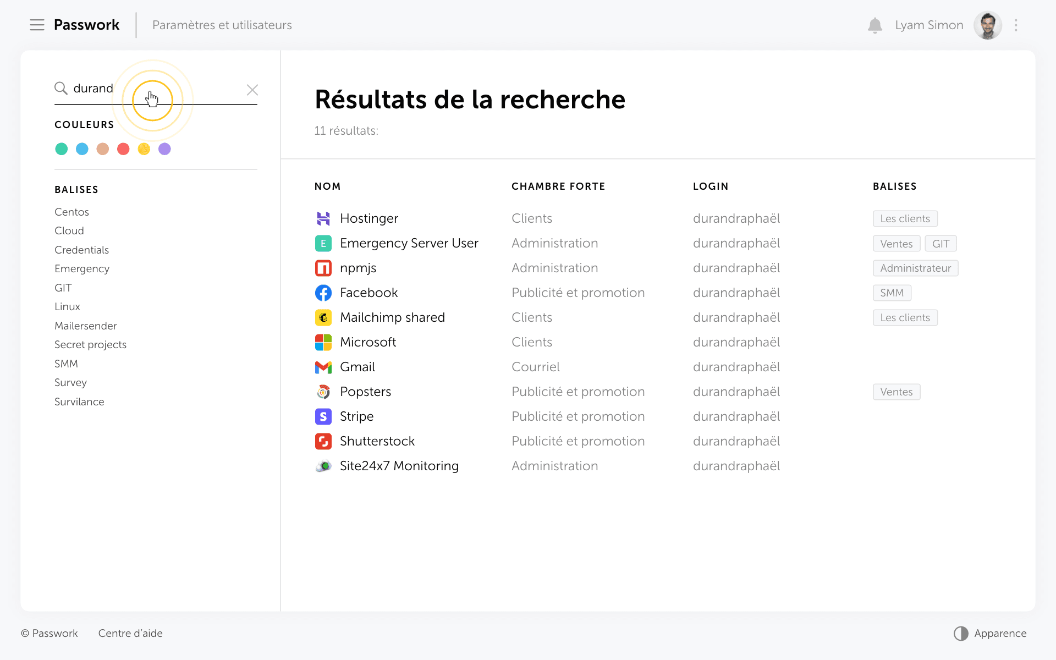Image resolution: width=1056 pixels, height=660 pixels.
Task: Open the Shutterstock entry name
Action: 377,441
